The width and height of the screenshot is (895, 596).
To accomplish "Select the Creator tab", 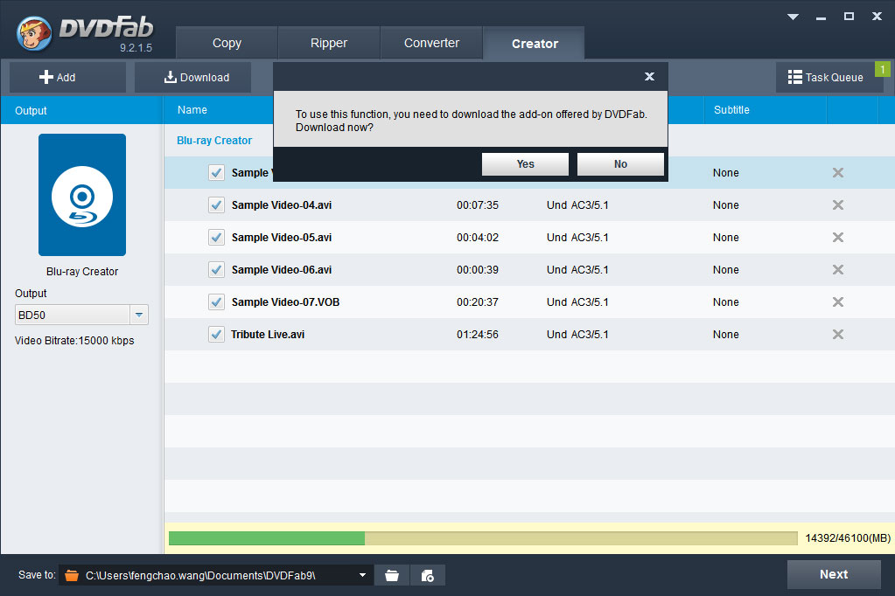I will (x=535, y=44).
